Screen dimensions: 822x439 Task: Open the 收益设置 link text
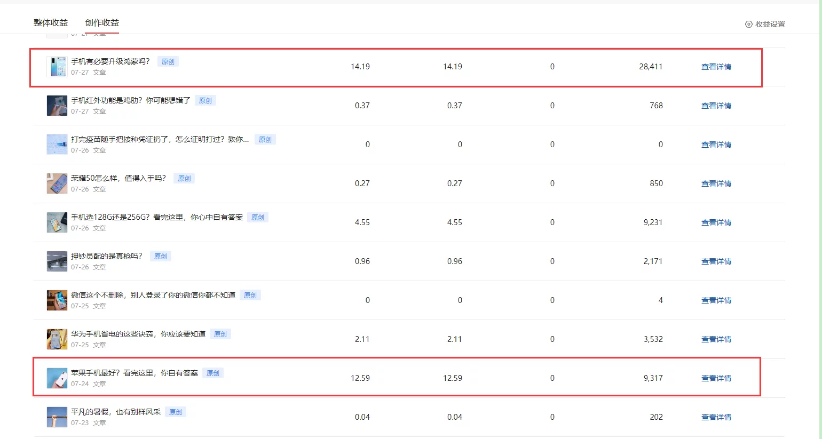770,24
